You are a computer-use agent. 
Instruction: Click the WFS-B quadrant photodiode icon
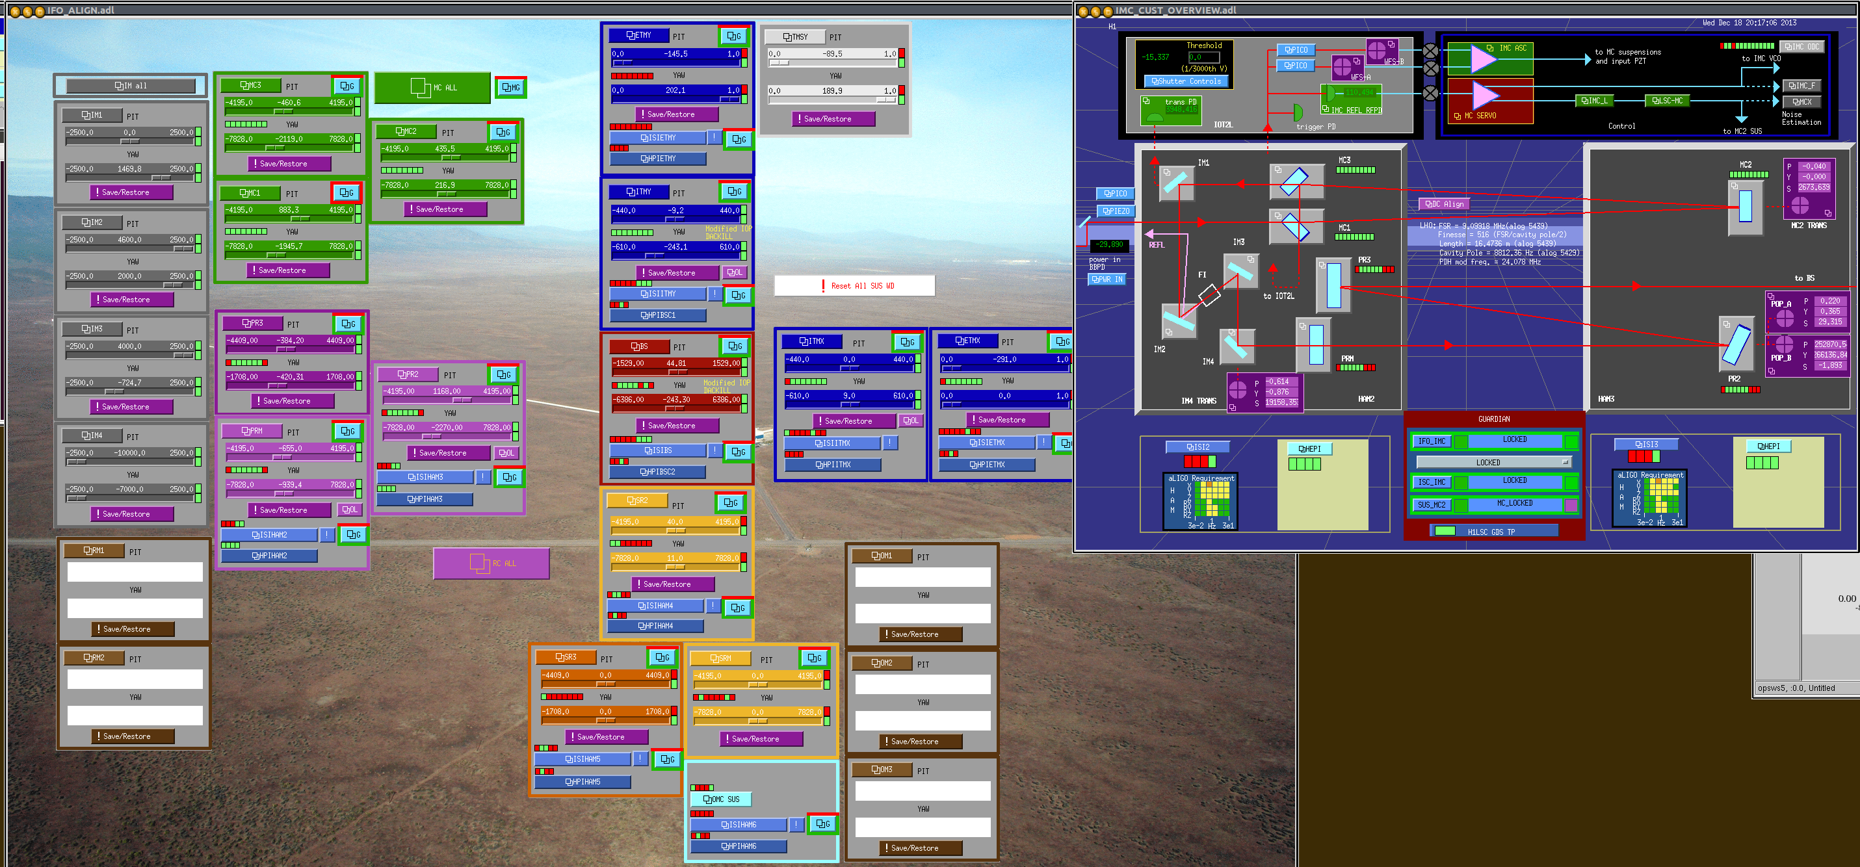click(x=1377, y=51)
